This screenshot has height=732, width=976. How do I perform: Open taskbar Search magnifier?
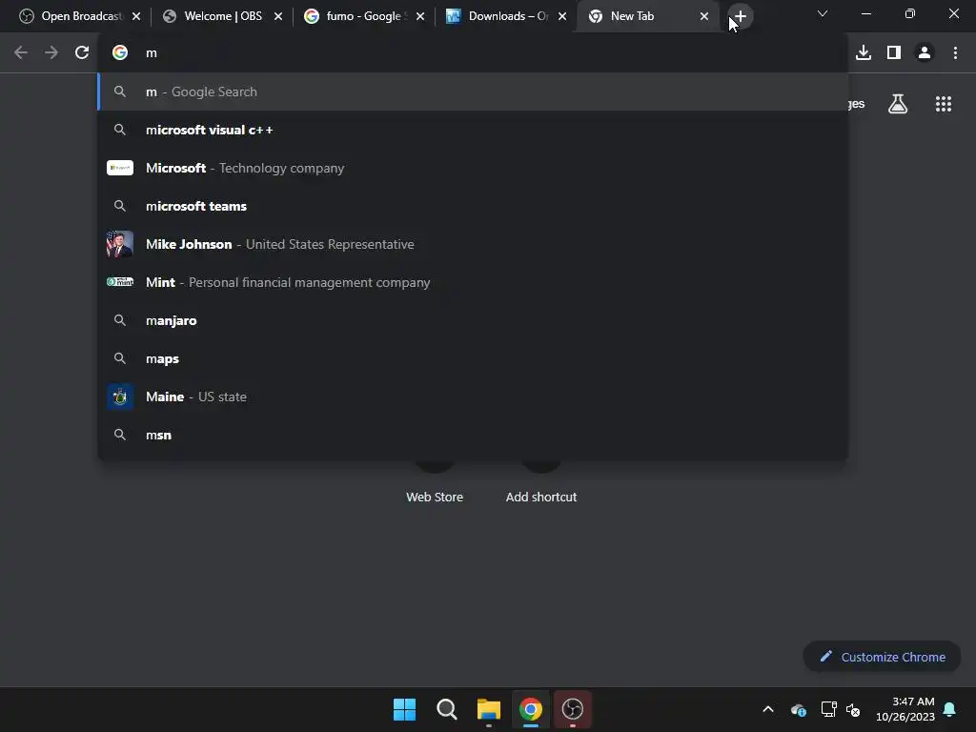[447, 709]
